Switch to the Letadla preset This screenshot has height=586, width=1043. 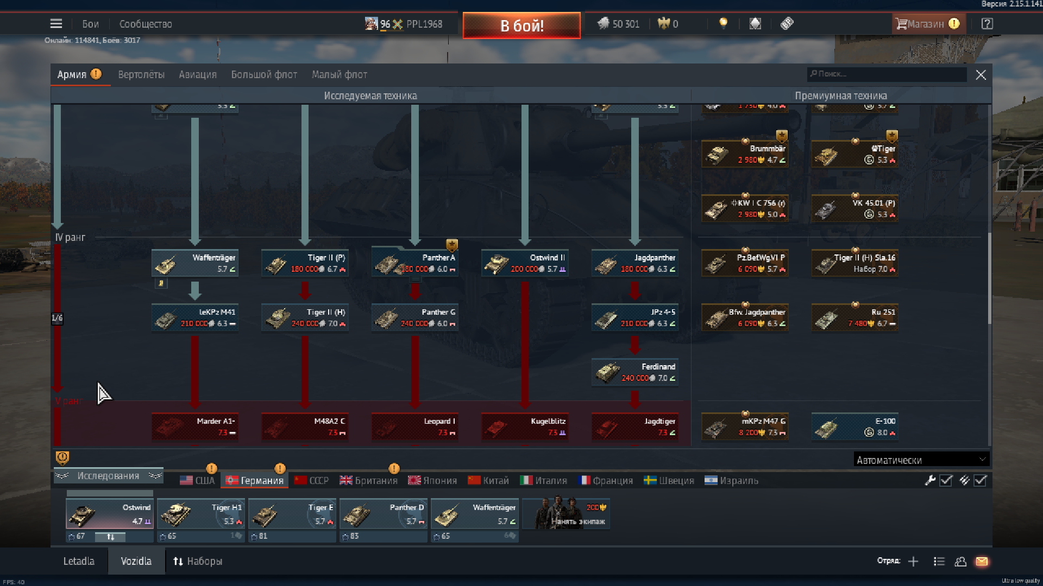click(79, 561)
